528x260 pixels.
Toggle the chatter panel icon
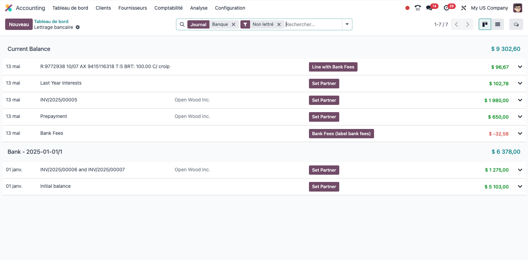coord(516,24)
